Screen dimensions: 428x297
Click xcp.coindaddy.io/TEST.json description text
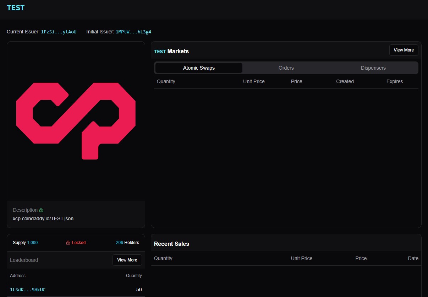[43, 218]
